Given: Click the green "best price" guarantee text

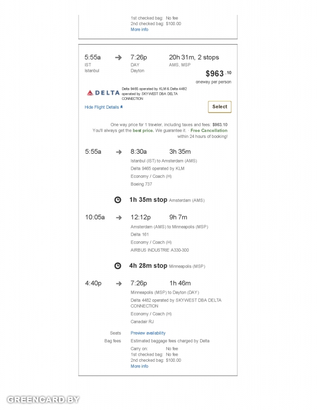Looking at the screenshot, I should pyautogui.click(x=144, y=131).
